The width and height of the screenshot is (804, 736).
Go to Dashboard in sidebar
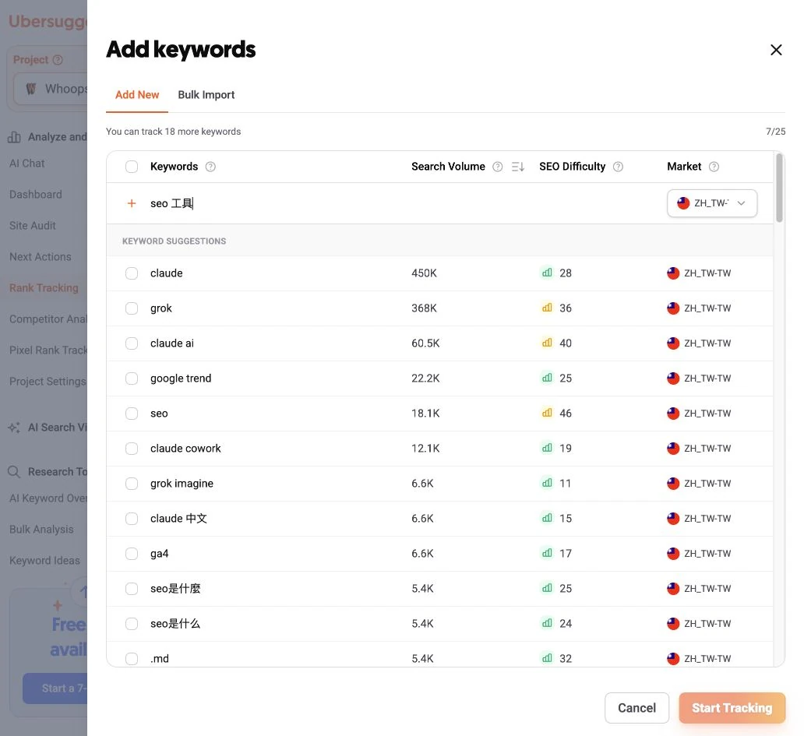[35, 194]
